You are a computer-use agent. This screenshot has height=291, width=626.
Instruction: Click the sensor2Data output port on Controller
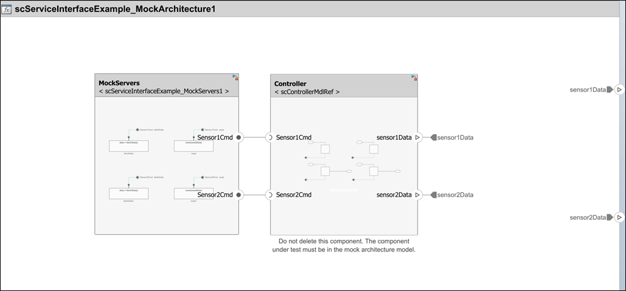[417, 195]
